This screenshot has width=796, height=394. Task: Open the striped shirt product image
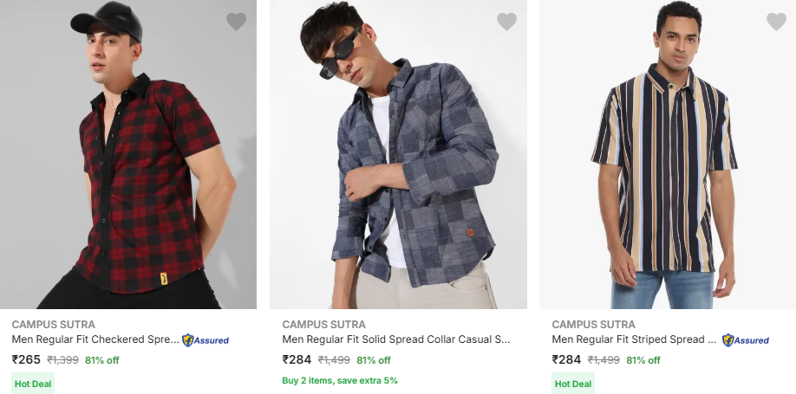point(668,156)
